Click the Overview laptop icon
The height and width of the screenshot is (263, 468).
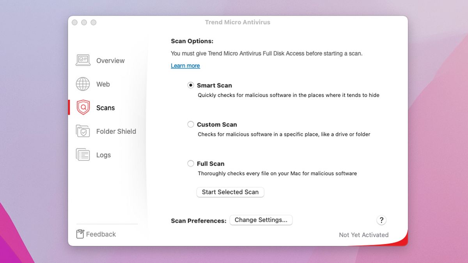[x=83, y=60]
